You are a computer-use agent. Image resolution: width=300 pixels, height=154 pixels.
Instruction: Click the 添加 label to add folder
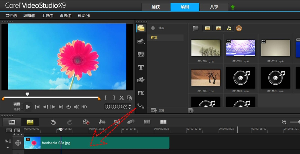[161, 28]
